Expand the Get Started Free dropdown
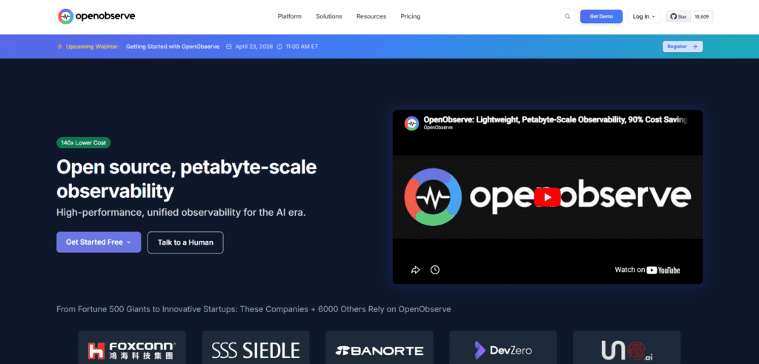 click(99, 242)
